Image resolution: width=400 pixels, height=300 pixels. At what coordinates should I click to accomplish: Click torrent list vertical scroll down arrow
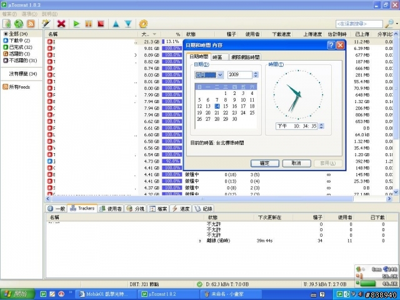pos(396,192)
